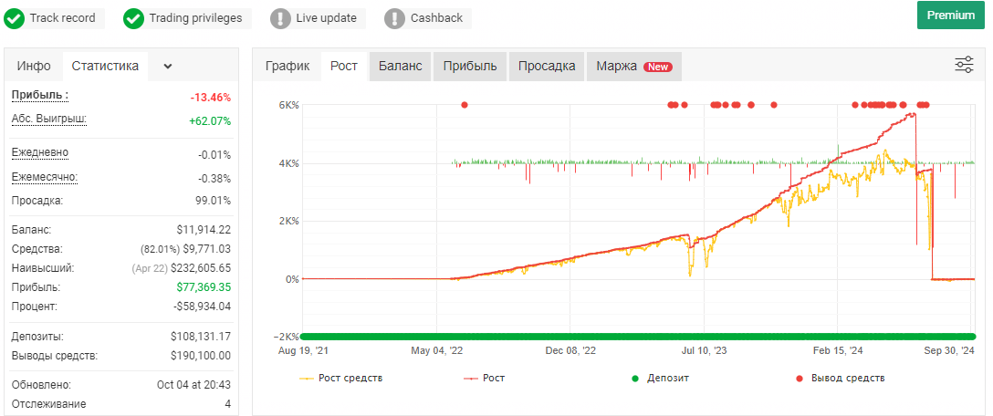Viewport: 993px width, 416px height.
Task: Click the $11,914.22 balance value
Action: tap(204, 230)
